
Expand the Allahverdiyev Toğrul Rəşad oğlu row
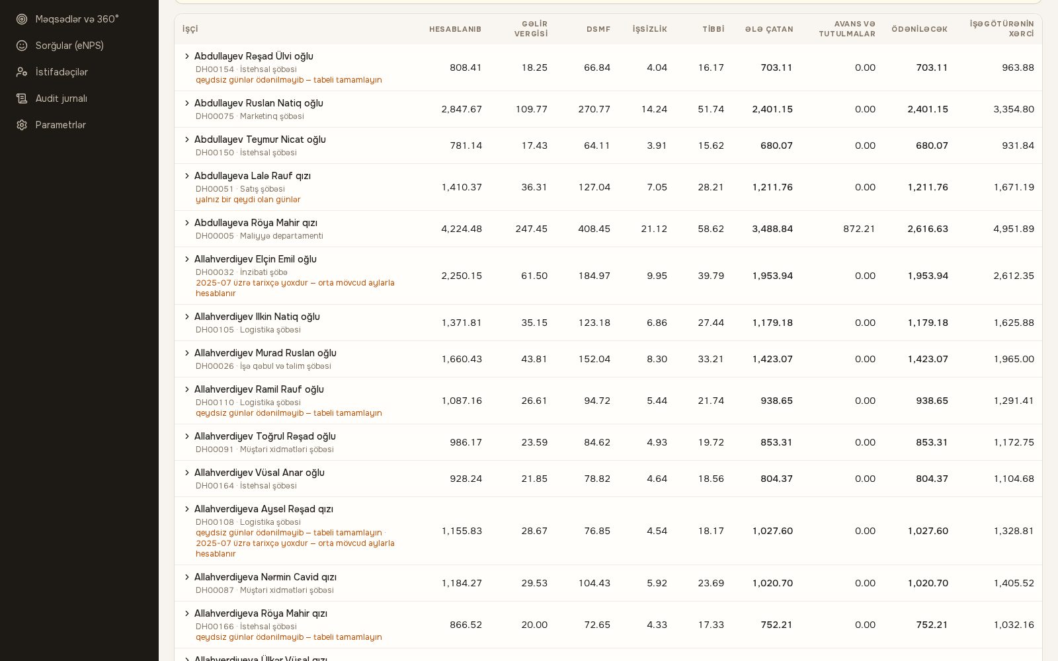pyautogui.click(x=187, y=436)
